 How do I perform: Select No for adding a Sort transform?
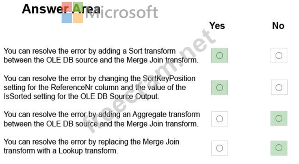tap(279, 56)
